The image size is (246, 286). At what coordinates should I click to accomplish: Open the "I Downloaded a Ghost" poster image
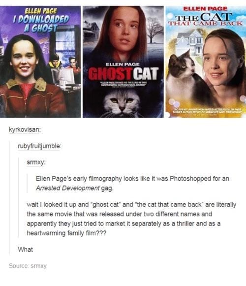coord(40,62)
